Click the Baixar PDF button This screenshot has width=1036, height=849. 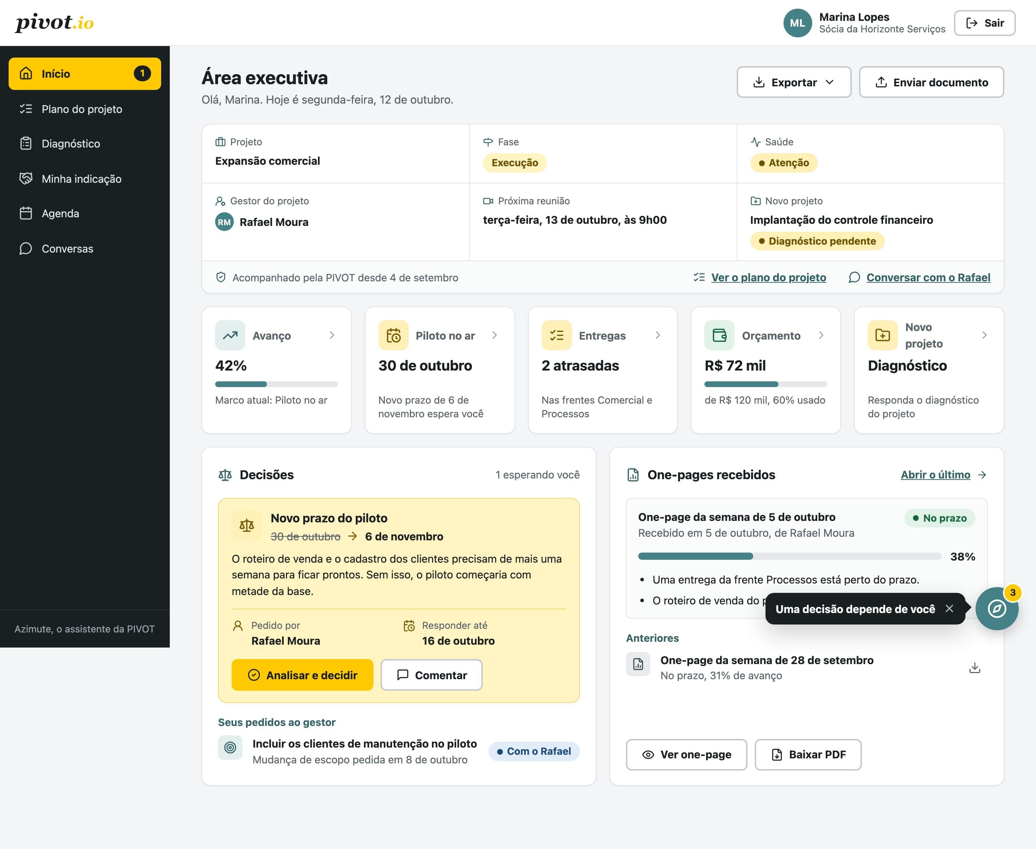808,755
